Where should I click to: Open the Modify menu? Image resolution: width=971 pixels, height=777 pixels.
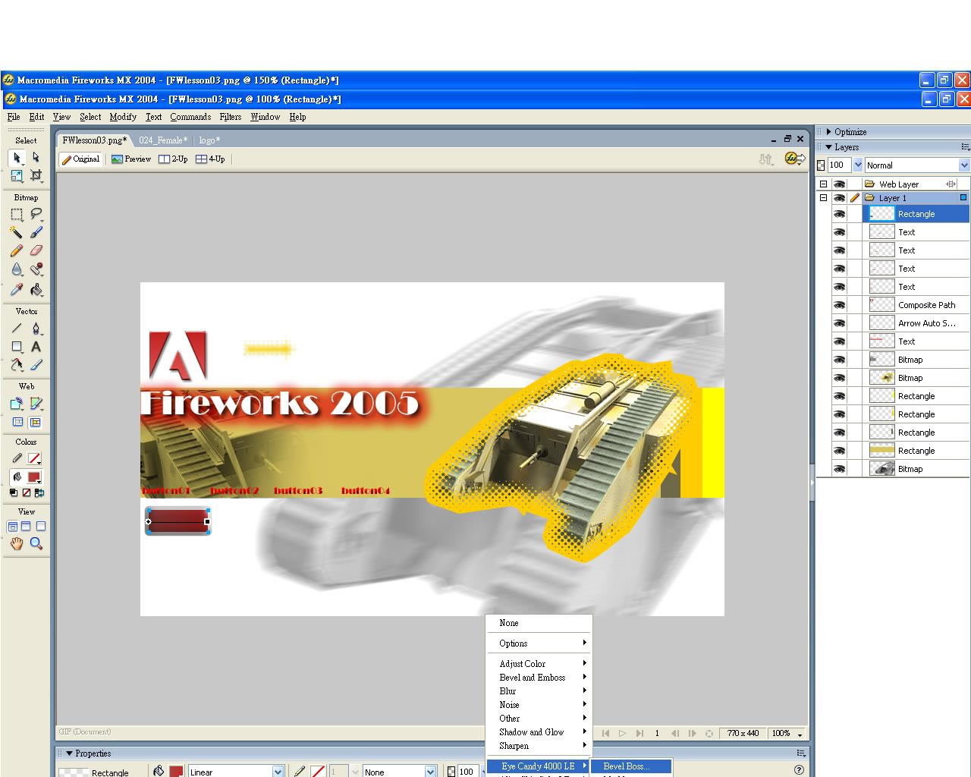[123, 117]
